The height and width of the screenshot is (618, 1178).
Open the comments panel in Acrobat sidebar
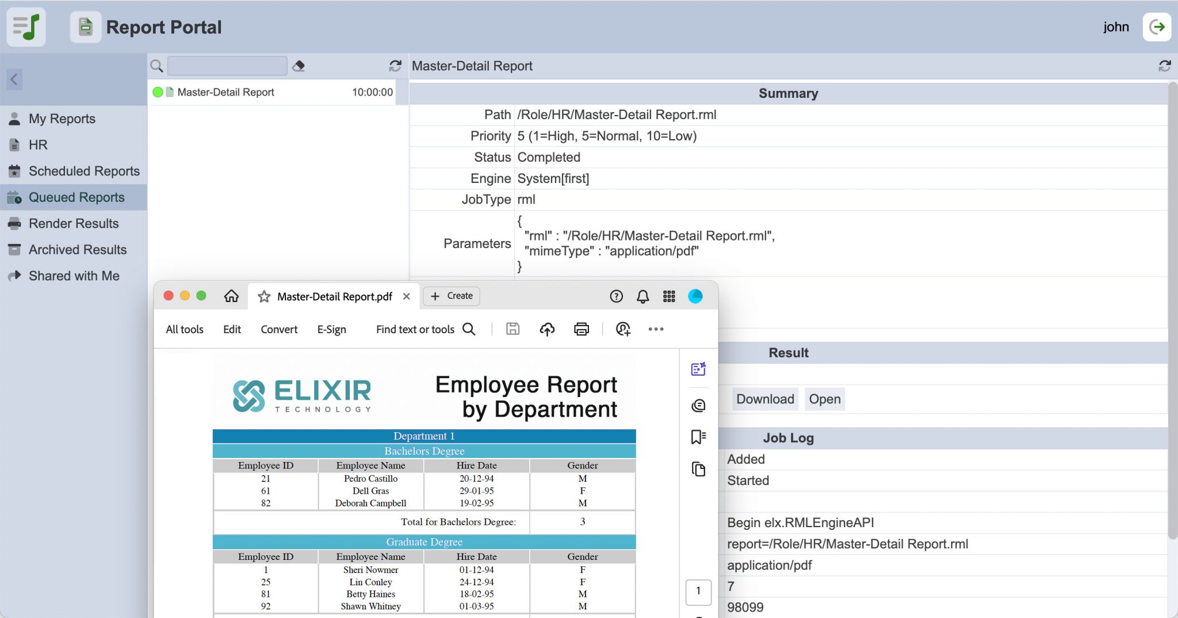pos(699,405)
